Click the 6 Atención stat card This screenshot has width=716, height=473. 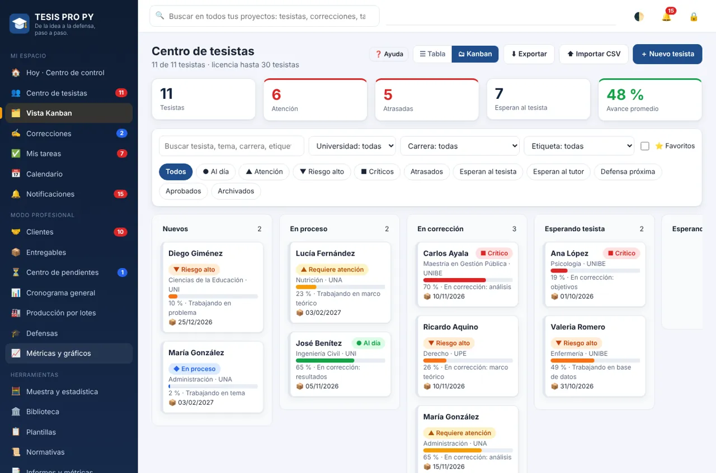(315, 99)
